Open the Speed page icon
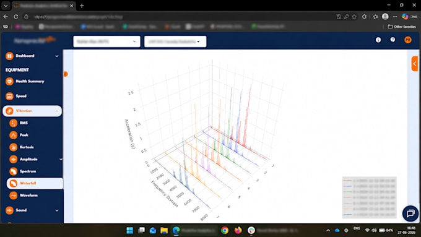The width and height of the screenshot is (421, 237). click(x=9, y=96)
